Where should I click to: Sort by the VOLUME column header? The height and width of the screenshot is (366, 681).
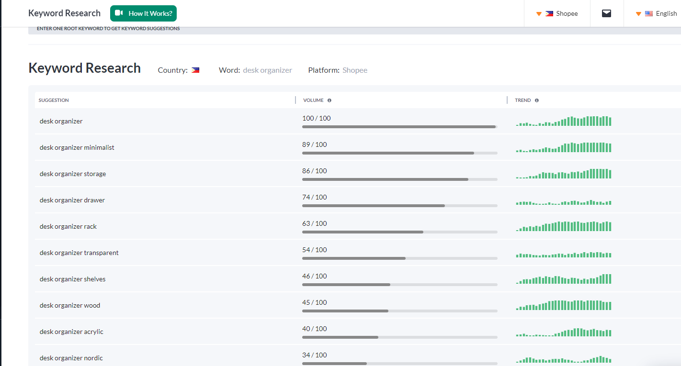[x=313, y=100]
